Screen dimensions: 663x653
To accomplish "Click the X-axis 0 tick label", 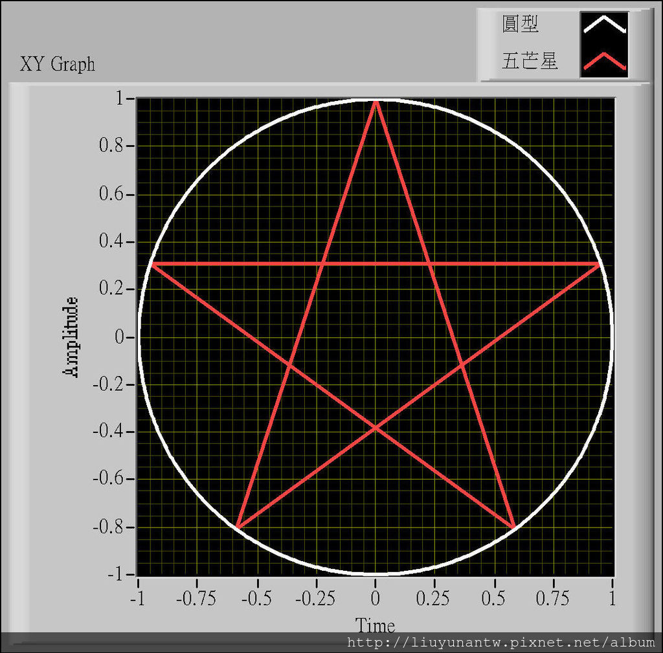I will click(x=375, y=599).
